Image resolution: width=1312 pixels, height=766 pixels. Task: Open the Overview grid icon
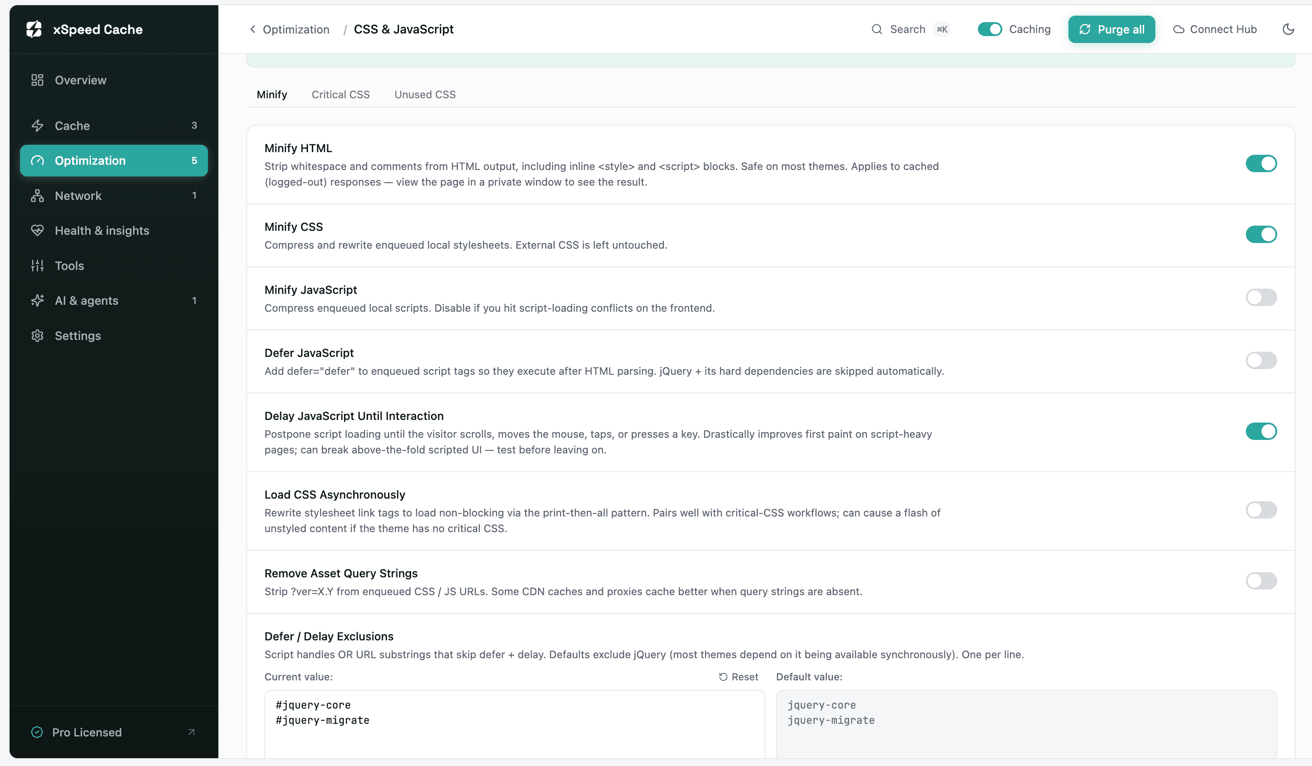point(37,80)
